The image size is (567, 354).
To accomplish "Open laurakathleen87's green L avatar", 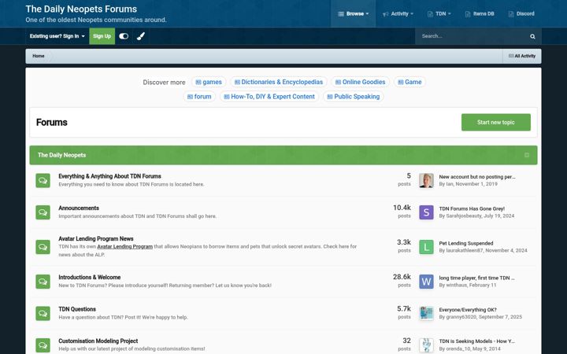I will pyautogui.click(x=426, y=247).
